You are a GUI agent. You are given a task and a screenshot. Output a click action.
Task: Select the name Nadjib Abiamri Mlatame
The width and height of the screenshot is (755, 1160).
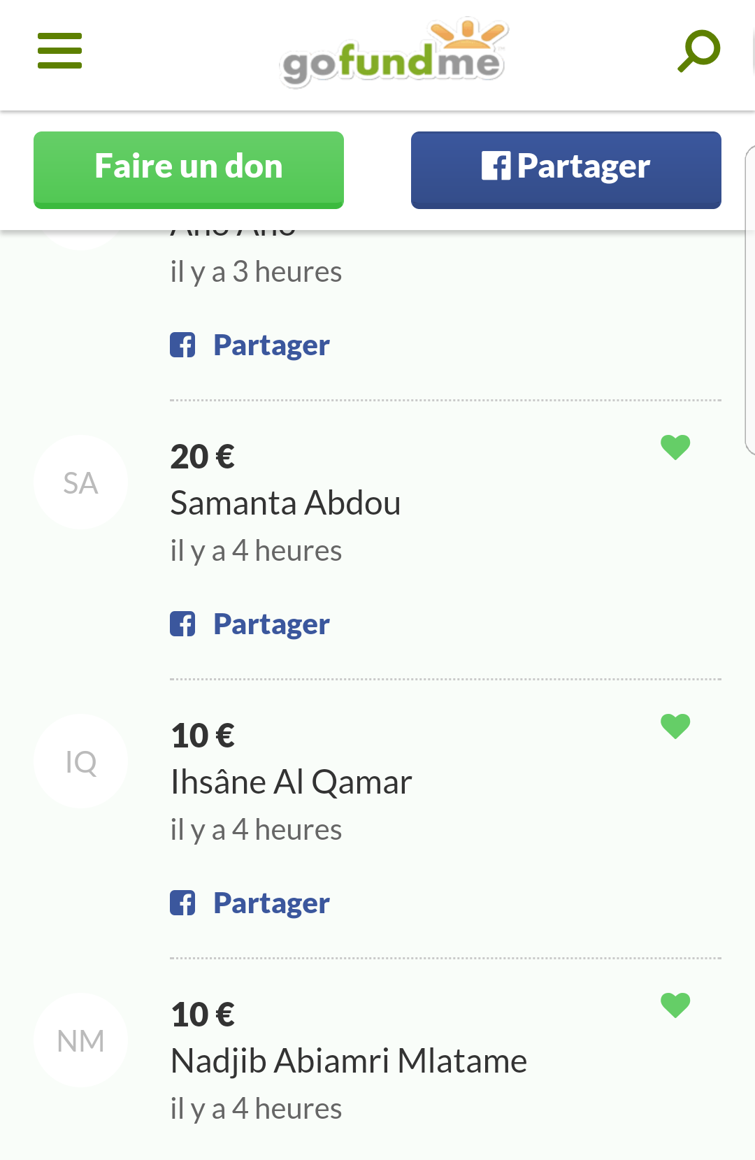tap(348, 1061)
